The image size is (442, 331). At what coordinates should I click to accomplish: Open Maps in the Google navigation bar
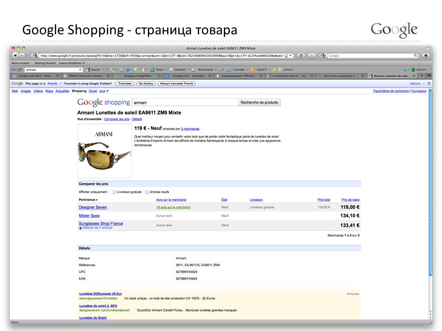pos(49,91)
